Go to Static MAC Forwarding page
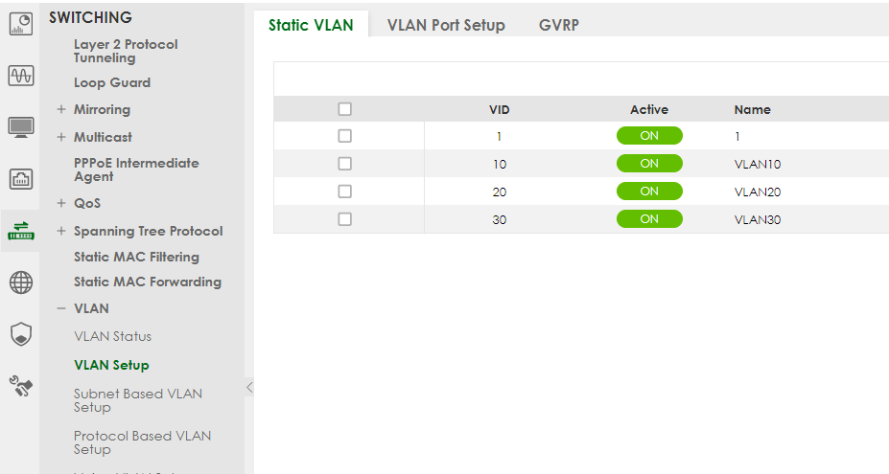 pos(148,282)
